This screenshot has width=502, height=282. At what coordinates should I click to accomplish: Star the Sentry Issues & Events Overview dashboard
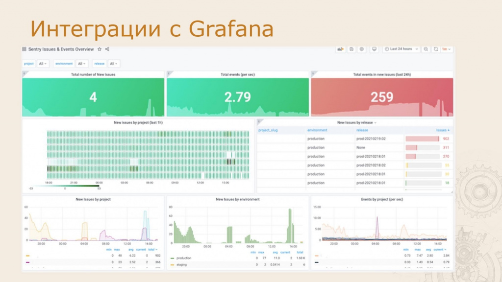coord(100,49)
